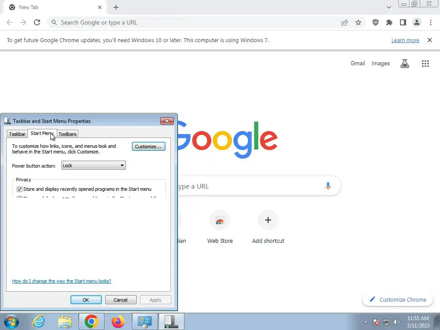This screenshot has width=440, height=330.
Task: Open Power button action dropdown
Action: [93, 165]
